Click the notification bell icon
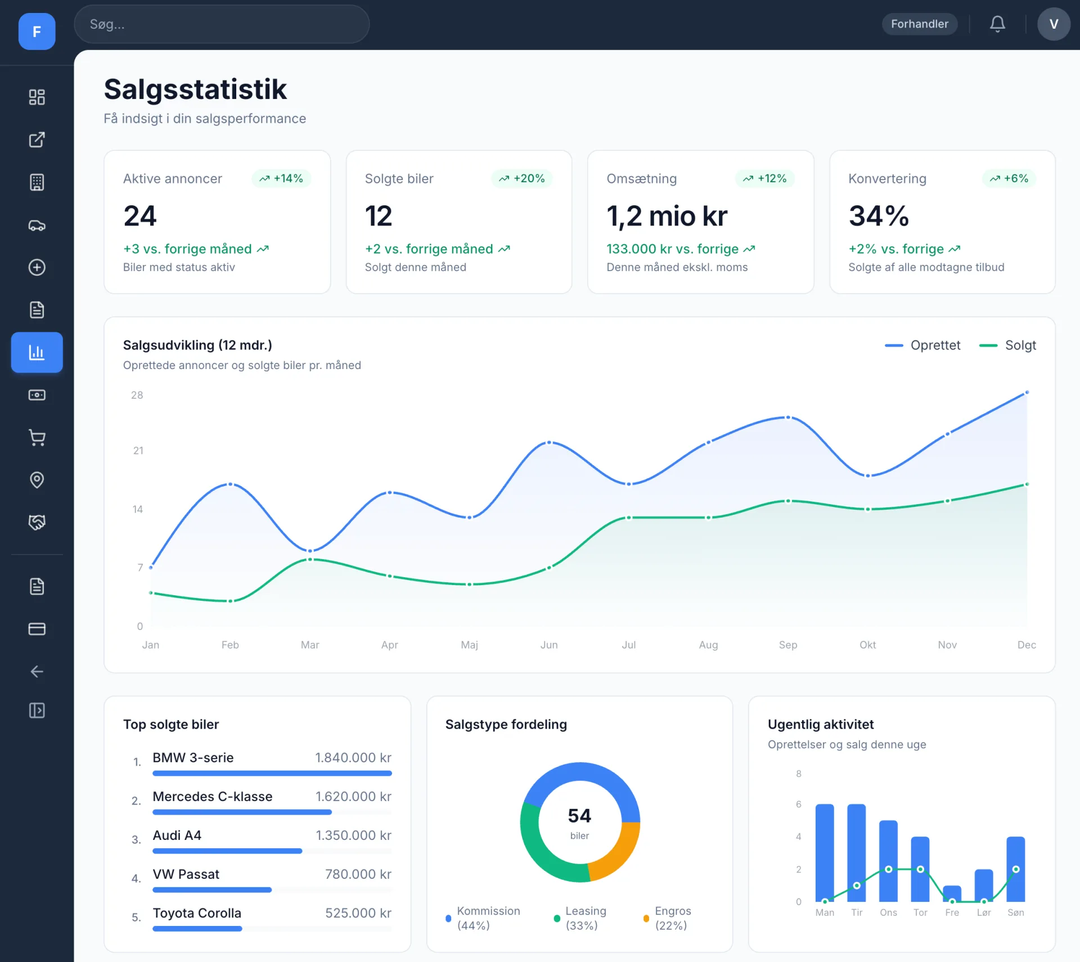This screenshot has width=1080, height=962. pos(997,24)
